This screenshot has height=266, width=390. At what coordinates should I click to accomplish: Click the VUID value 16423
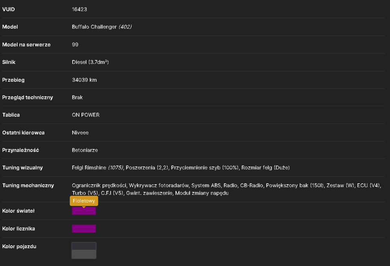click(x=79, y=9)
